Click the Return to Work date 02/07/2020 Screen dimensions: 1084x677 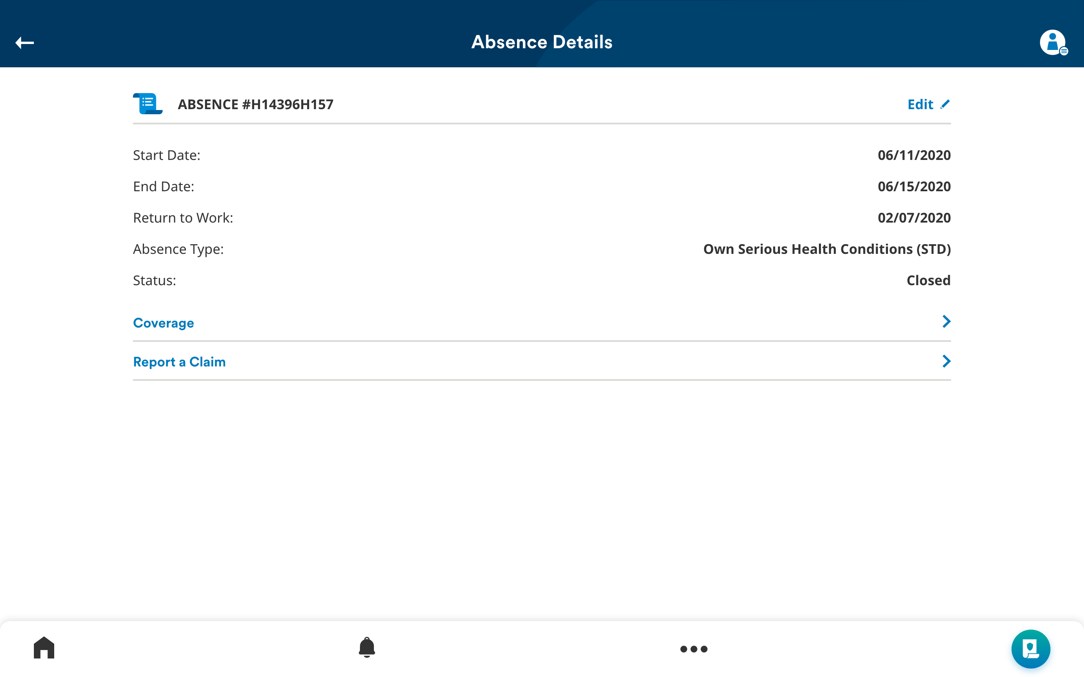pos(914,217)
